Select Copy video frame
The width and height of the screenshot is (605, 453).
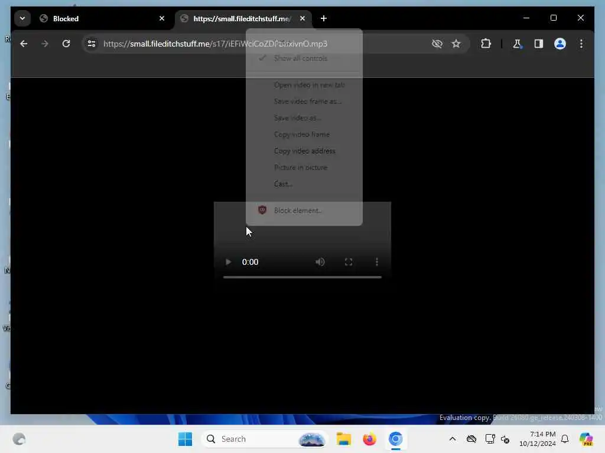coord(304,134)
